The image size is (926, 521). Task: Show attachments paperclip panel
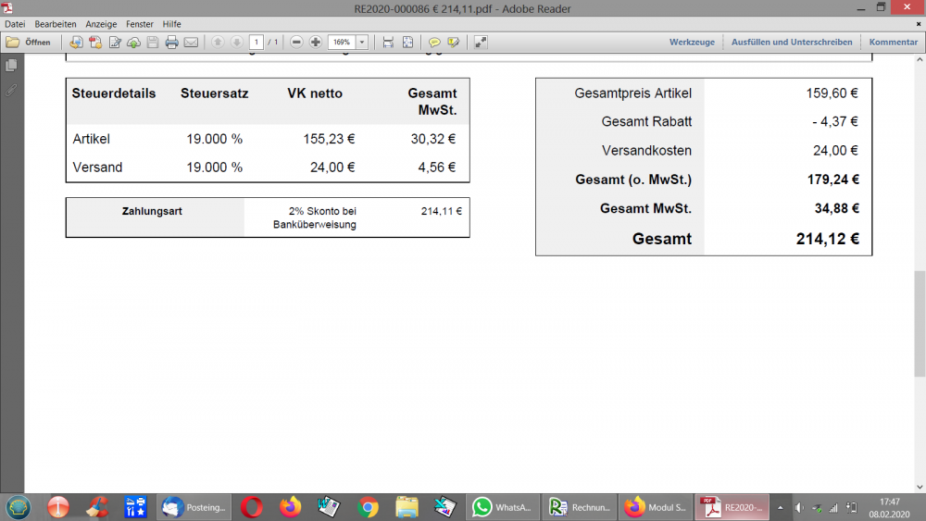[11, 91]
